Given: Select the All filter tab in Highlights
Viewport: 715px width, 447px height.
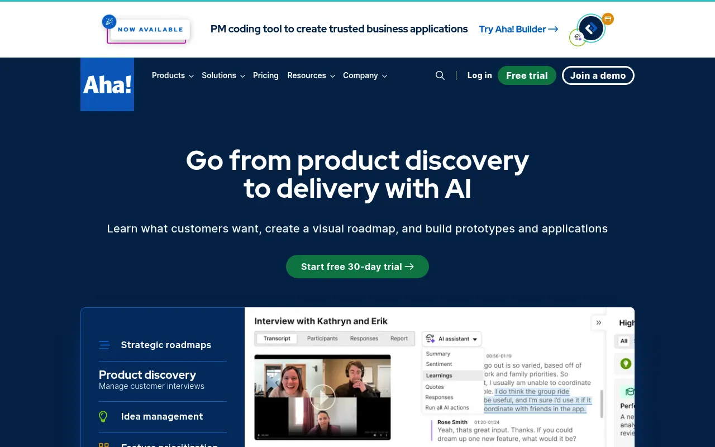Looking at the screenshot, I should [624, 341].
